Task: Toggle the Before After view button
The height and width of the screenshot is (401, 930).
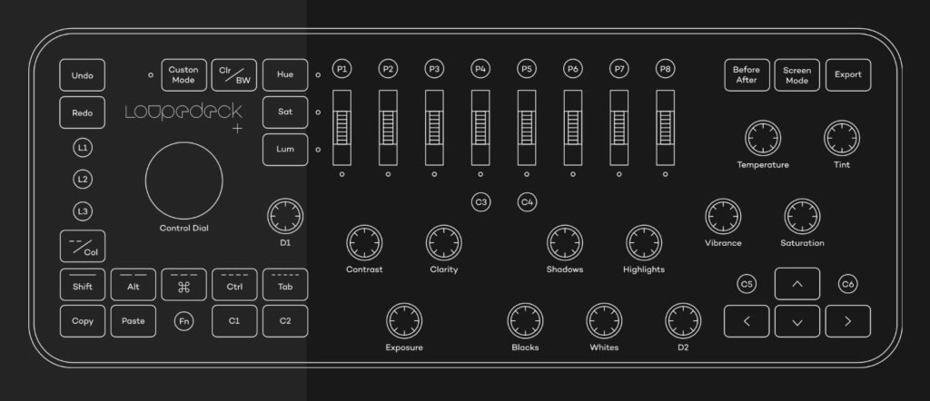Action: coord(747,75)
